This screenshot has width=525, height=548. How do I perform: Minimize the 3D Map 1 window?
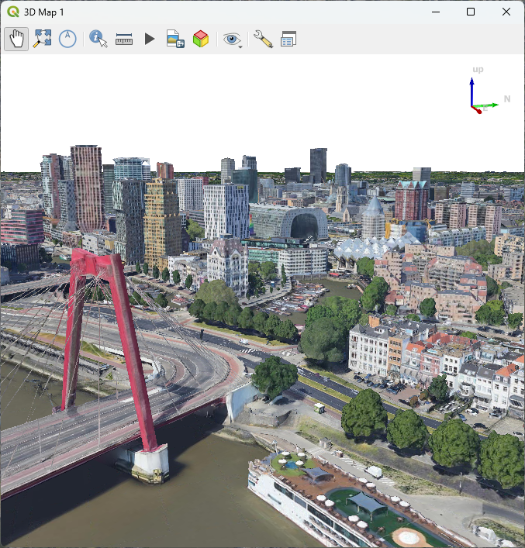click(x=436, y=12)
